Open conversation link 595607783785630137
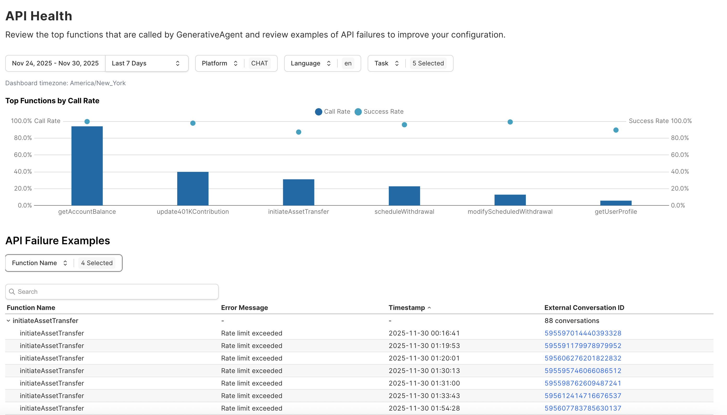The height and width of the screenshot is (415, 727). 583,408
